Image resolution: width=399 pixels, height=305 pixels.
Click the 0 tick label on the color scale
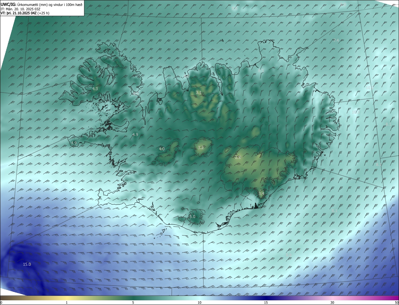coord(1,303)
